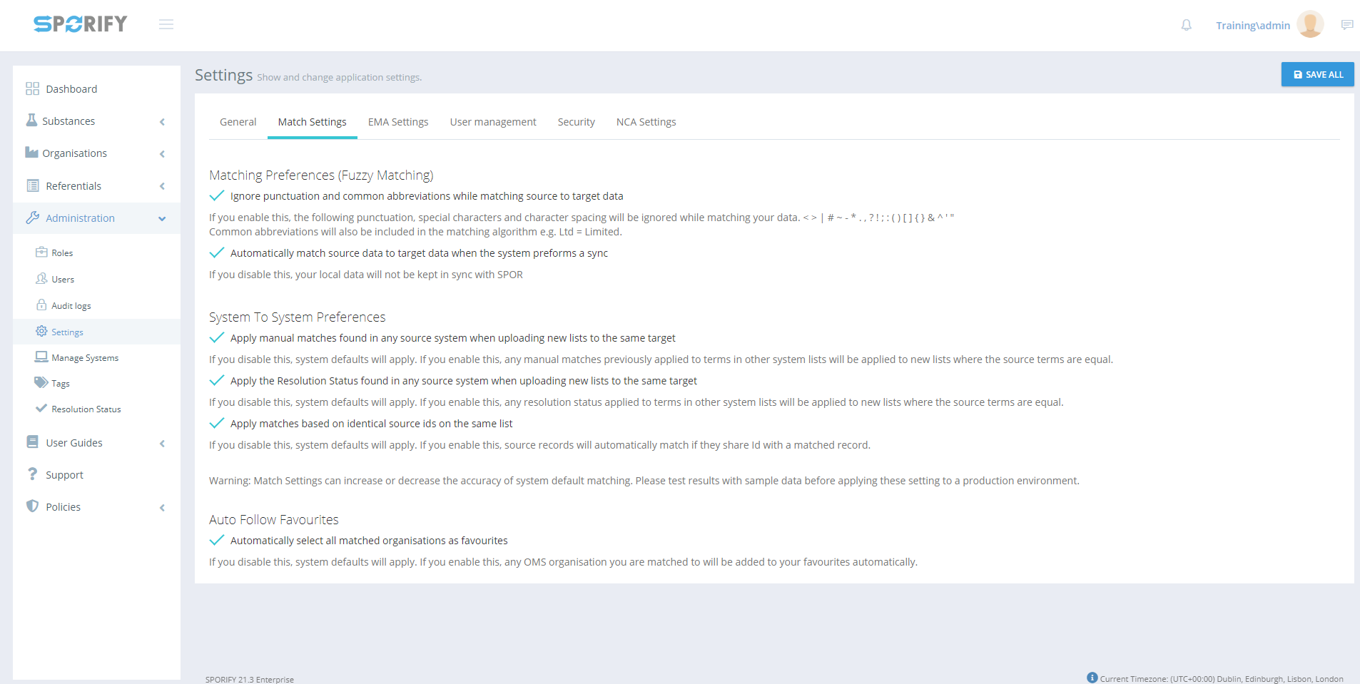Click the Support question mark icon

coord(32,474)
